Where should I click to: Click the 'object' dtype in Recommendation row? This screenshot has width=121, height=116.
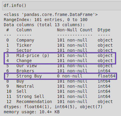[105, 102]
